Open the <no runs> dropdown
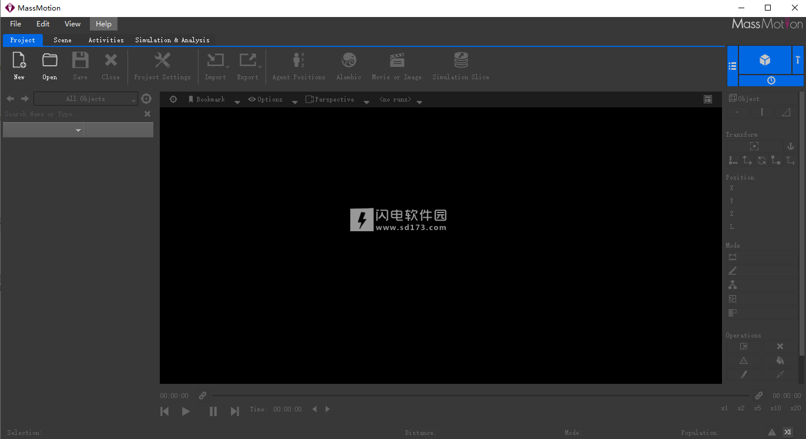The width and height of the screenshot is (806, 439). click(x=419, y=102)
